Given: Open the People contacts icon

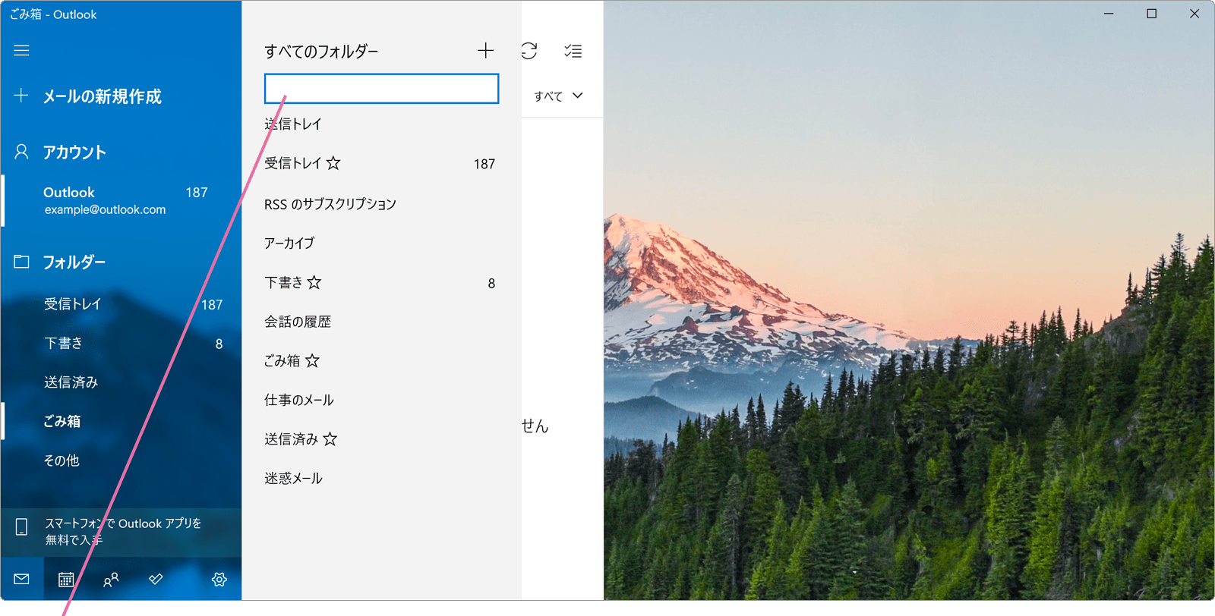Looking at the screenshot, I should (111, 580).
